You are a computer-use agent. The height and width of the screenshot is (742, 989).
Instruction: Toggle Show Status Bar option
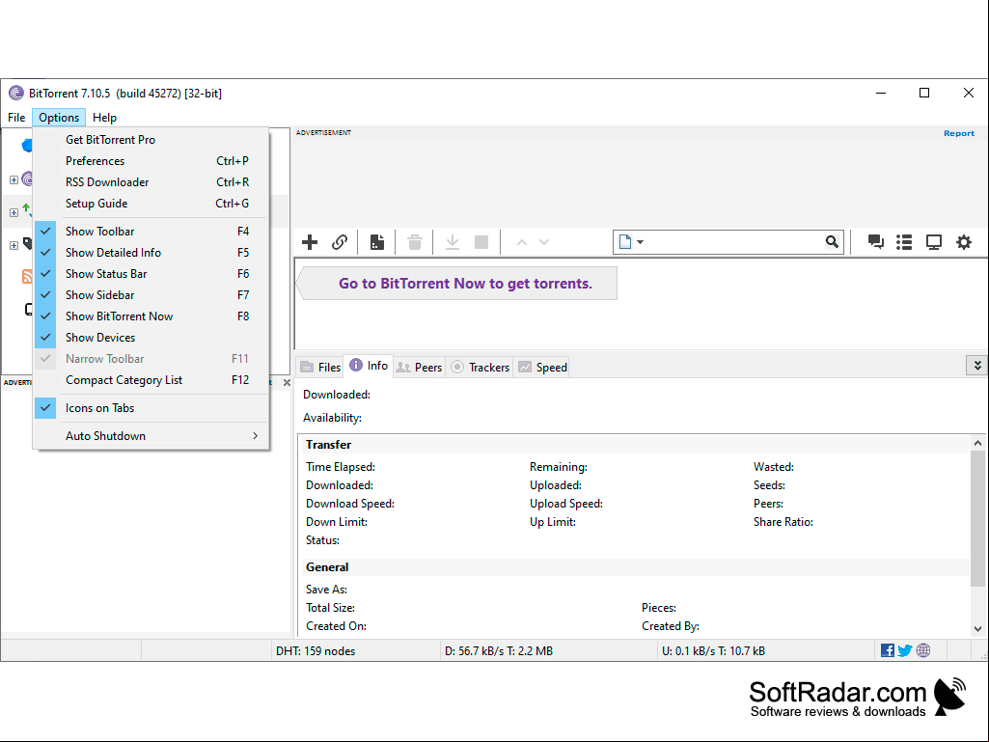[x=151, y=274]
